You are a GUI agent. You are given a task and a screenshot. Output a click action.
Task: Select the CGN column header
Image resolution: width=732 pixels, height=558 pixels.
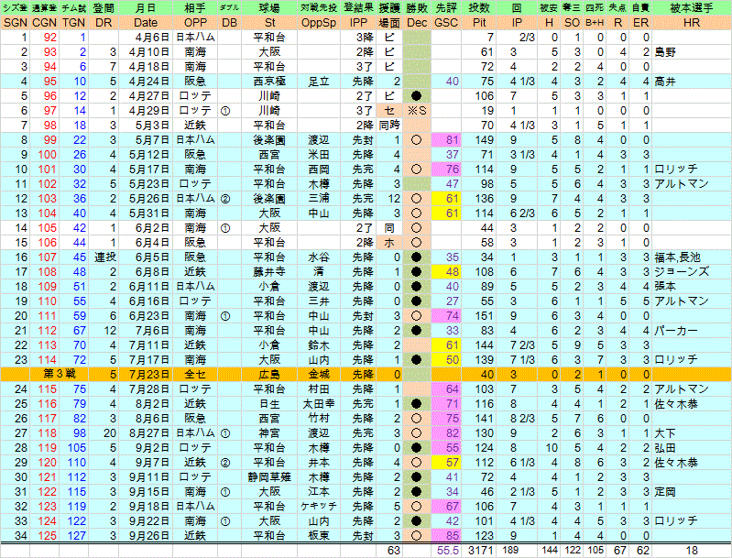(44, 22)
